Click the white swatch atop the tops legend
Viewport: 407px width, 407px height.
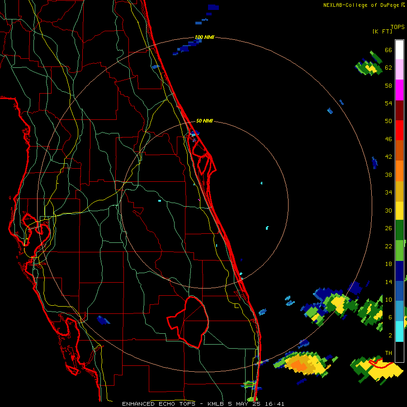pos(399,50)
